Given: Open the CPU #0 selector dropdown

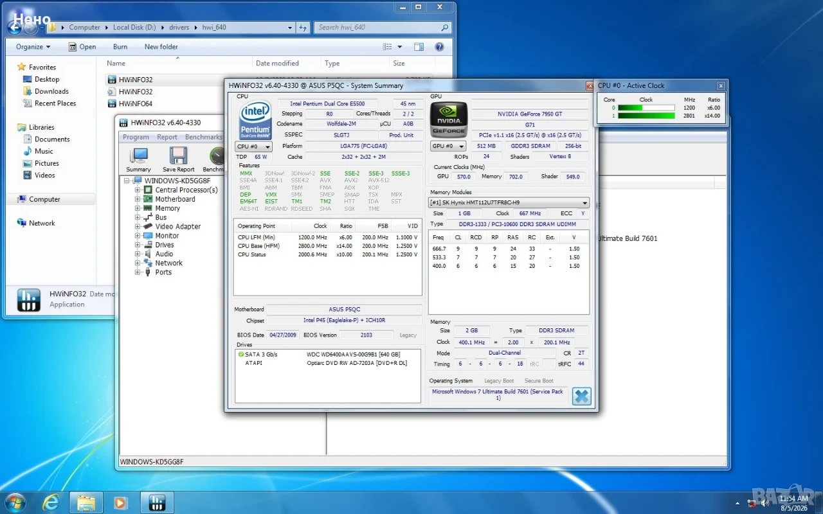Looking at the screenshot, I should [253, 146].
